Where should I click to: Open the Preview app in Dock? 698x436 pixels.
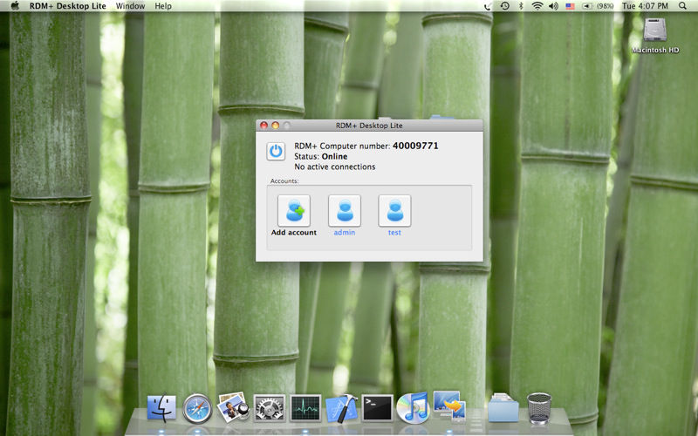tap(233, 406)
